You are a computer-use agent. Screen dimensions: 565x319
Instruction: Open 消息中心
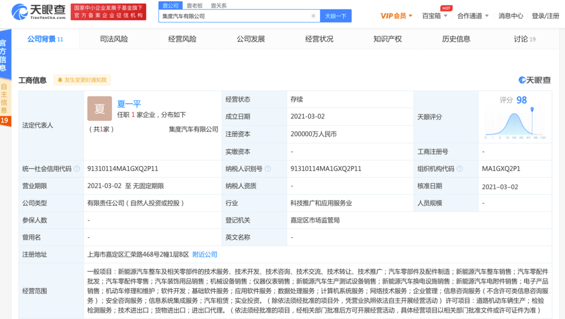(511, 16)
